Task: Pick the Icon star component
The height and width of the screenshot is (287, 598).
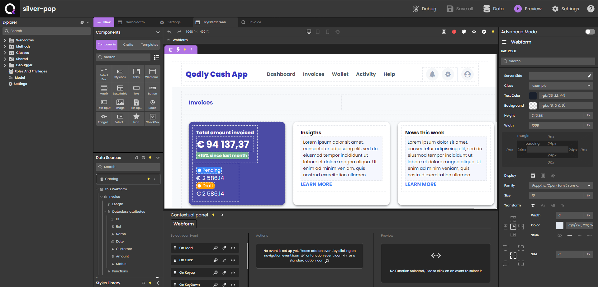Action: click(136, 118)
